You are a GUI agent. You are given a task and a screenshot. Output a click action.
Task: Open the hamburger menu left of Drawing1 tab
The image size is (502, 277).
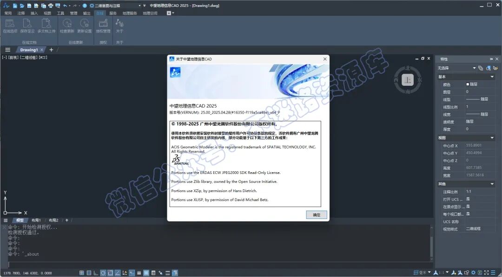tap(8, 50)
